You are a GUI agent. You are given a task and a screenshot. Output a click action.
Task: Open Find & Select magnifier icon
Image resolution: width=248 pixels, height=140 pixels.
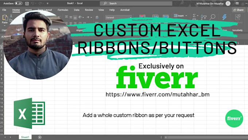[212, 17]
